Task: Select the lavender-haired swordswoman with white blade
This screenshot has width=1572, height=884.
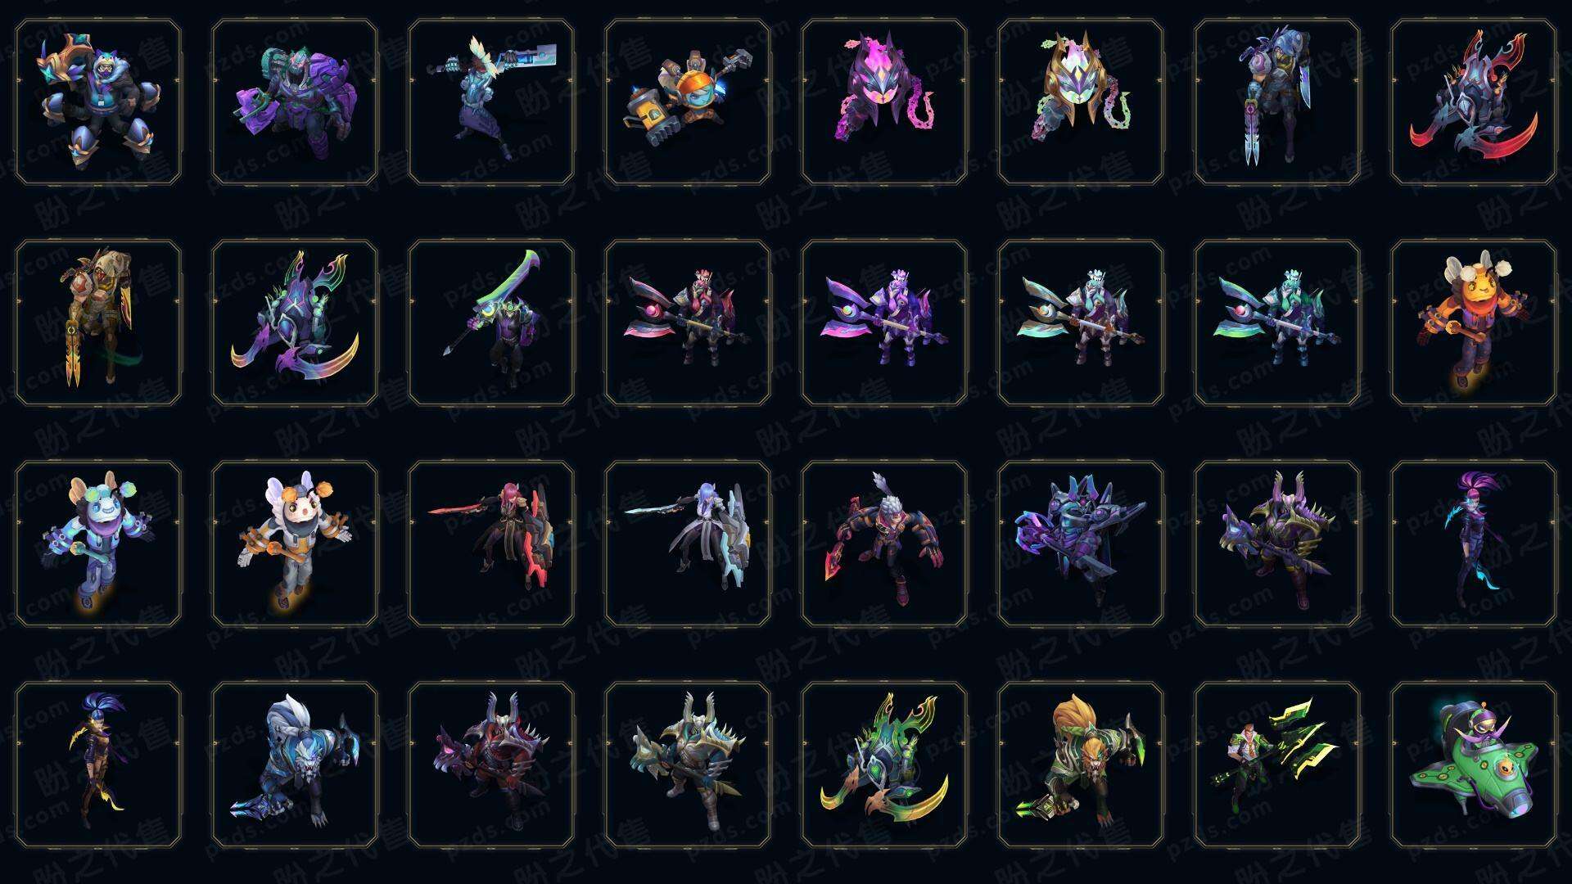Action: coord(688,543)
